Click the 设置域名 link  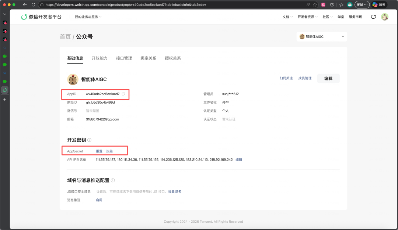[x=175, y=191]
